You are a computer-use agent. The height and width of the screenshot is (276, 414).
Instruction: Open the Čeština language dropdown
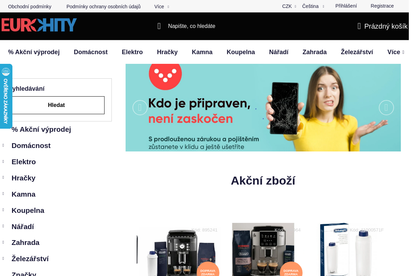click(x=313, y=6)
